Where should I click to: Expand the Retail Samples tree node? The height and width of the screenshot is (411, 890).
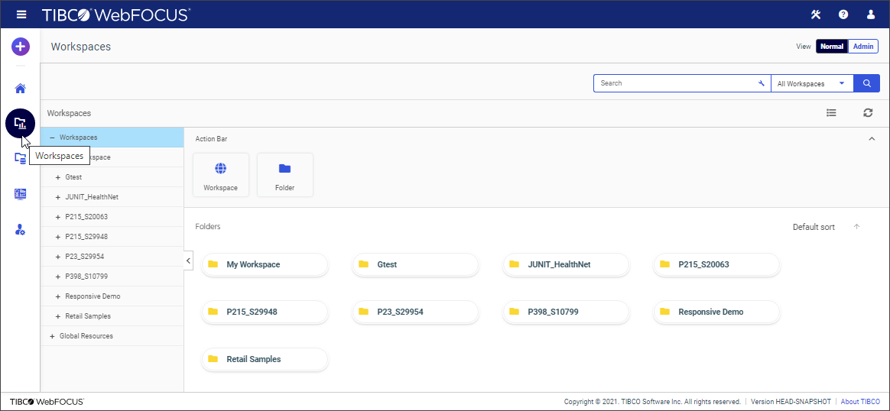58,316
